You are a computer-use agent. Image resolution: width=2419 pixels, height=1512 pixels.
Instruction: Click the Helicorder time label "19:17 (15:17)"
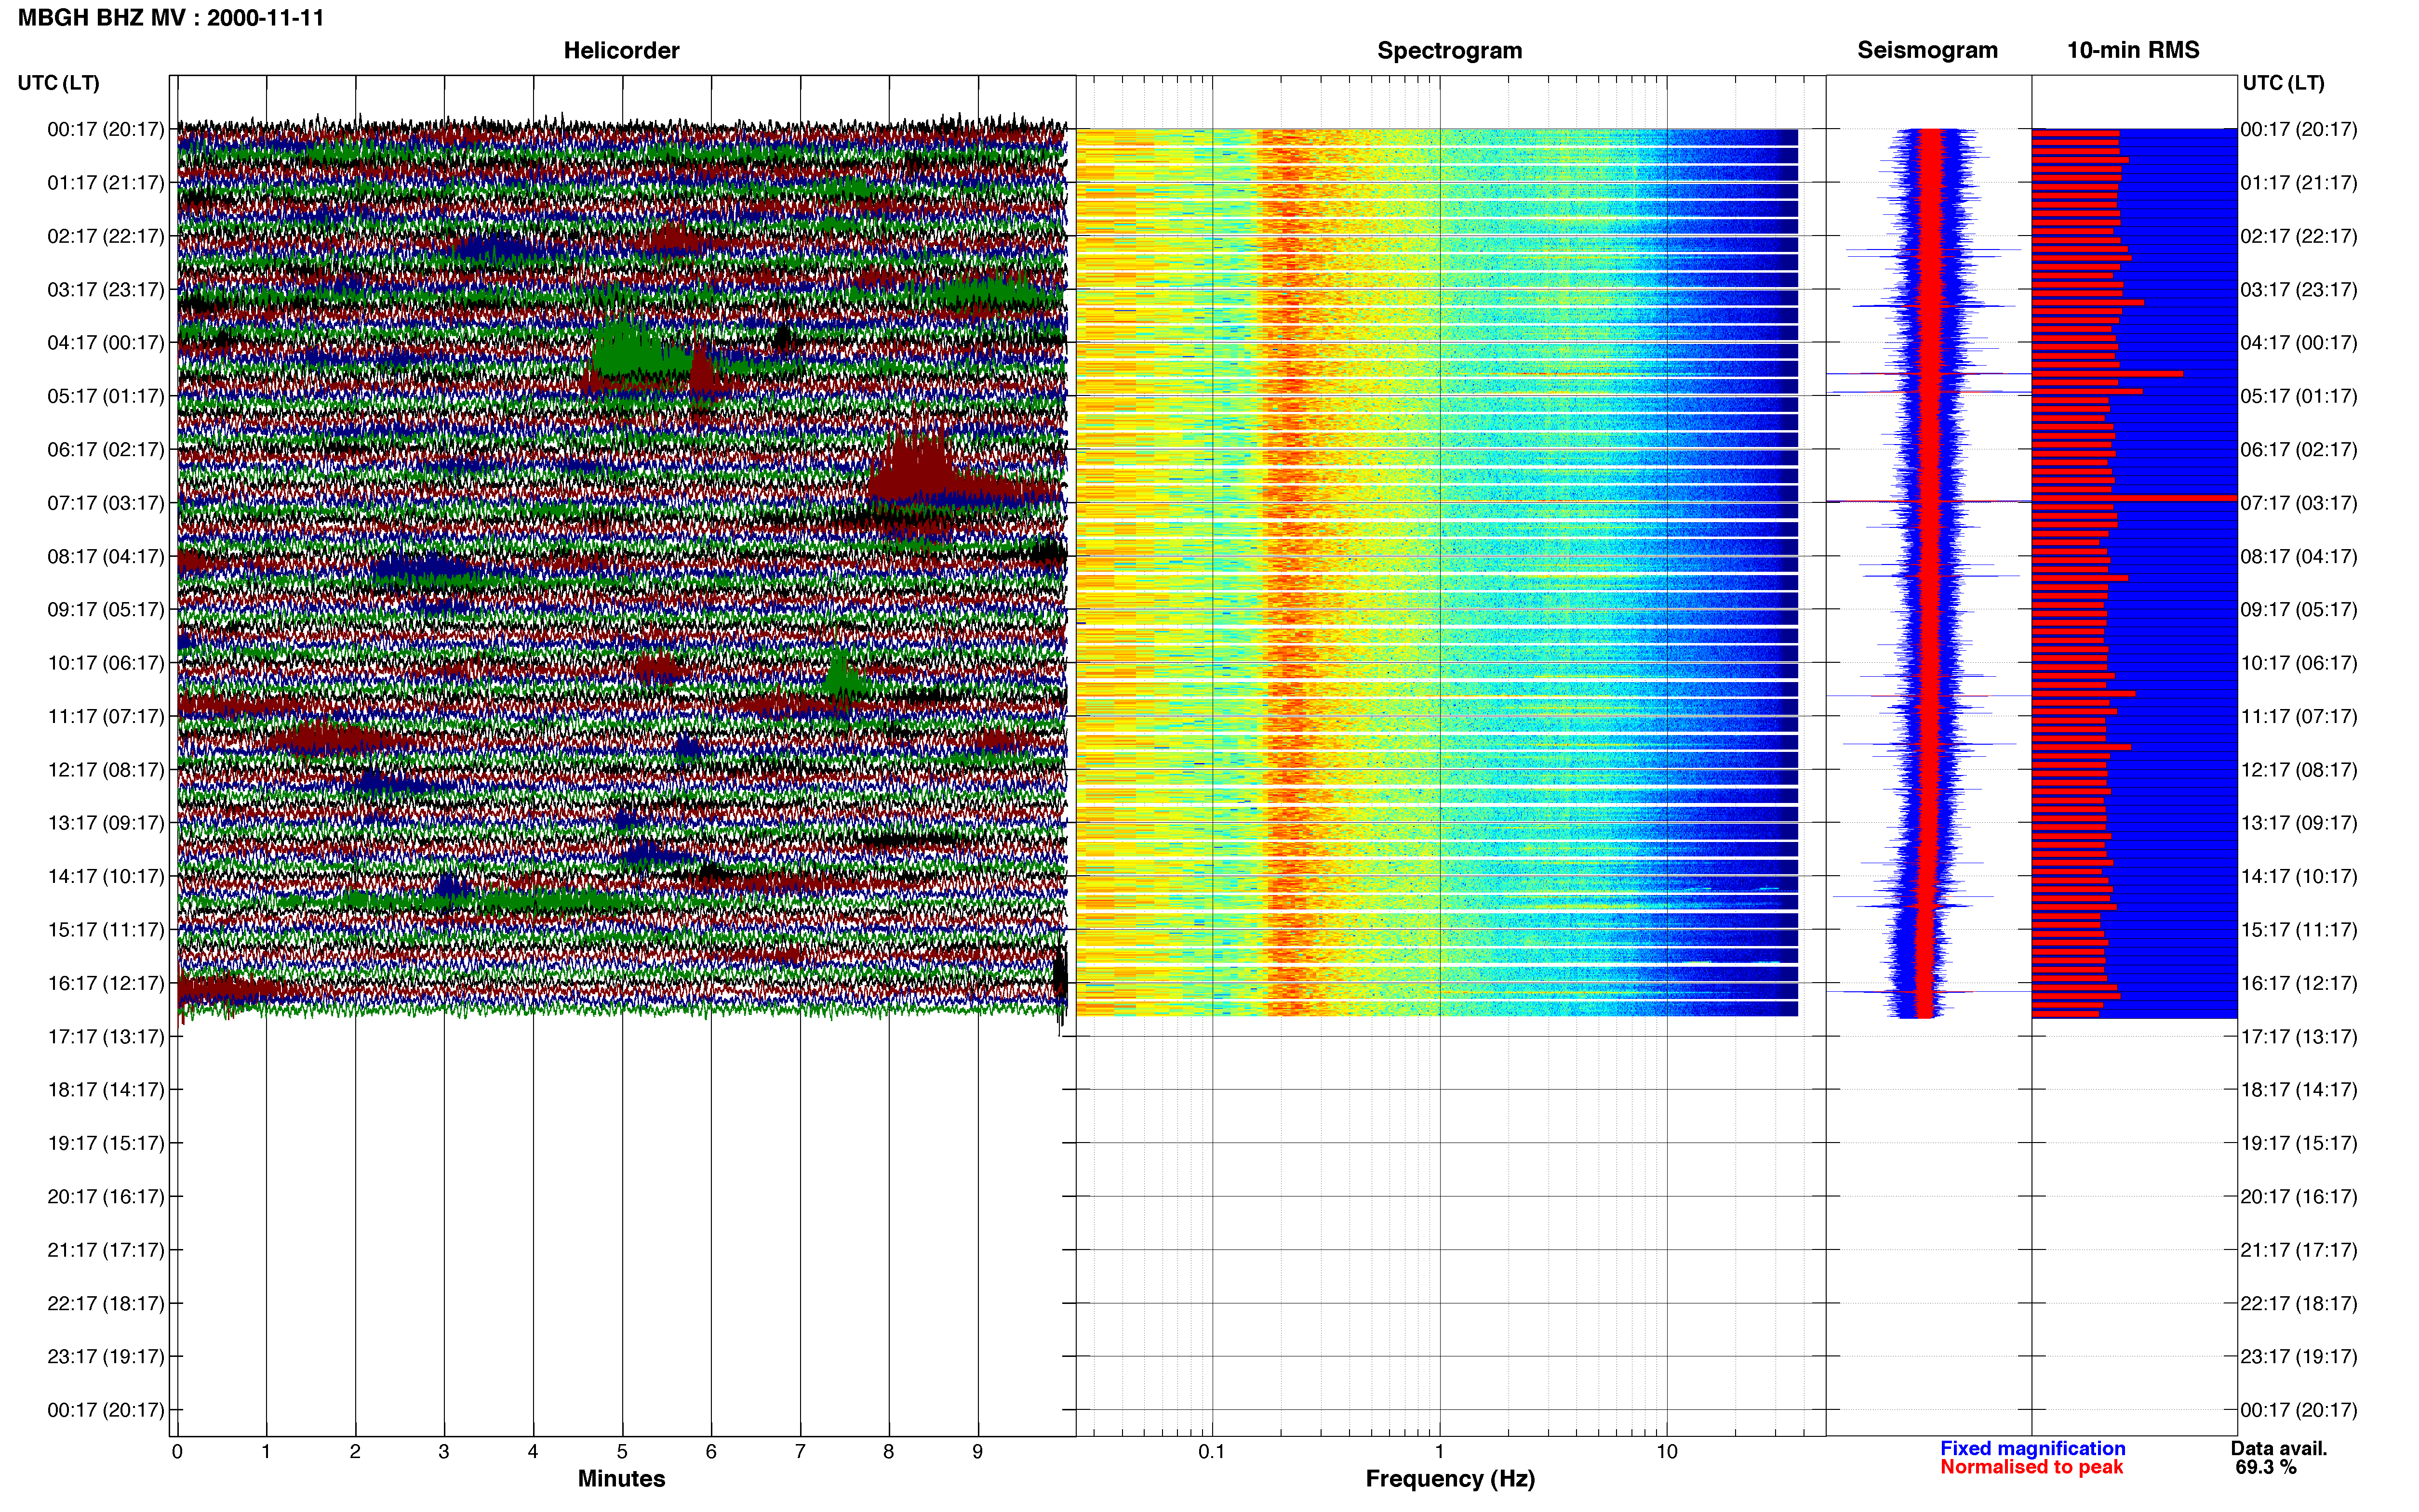pos(106,1143)
